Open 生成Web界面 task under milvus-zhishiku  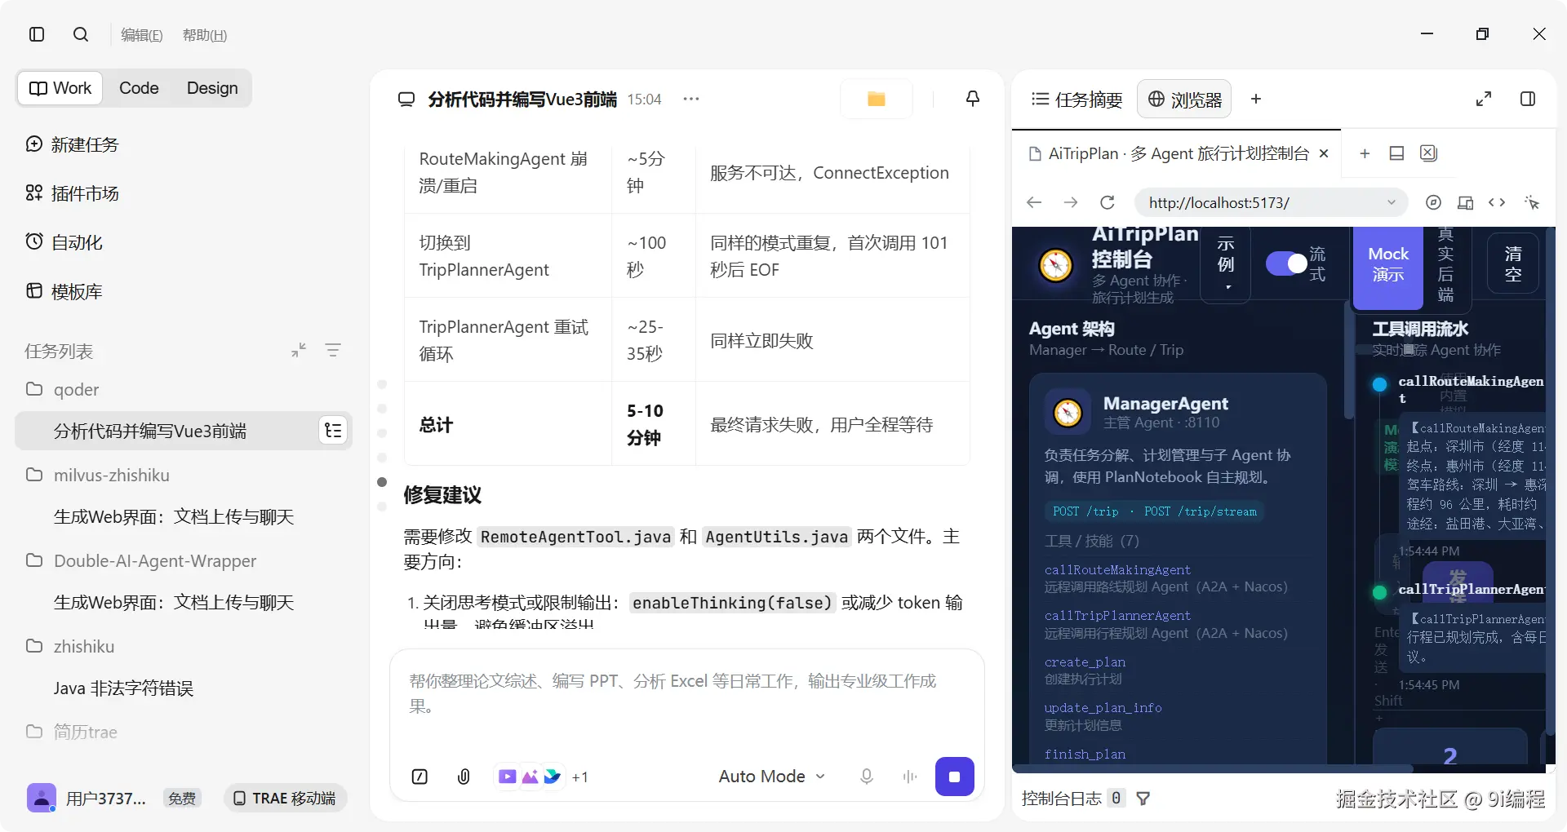[174, 517]
